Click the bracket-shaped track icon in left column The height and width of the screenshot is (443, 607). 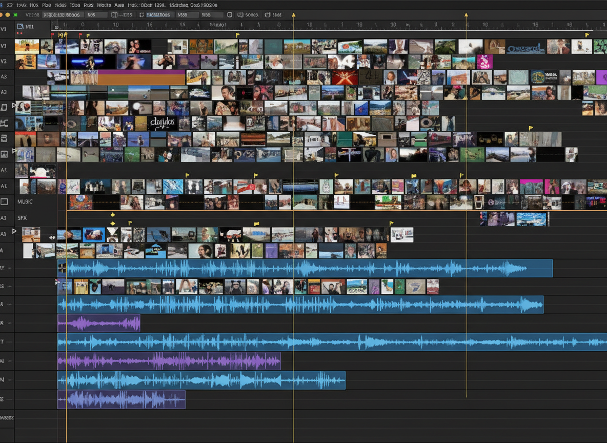coord(4,123)
